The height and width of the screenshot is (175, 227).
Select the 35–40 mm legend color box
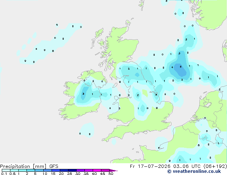89,170
